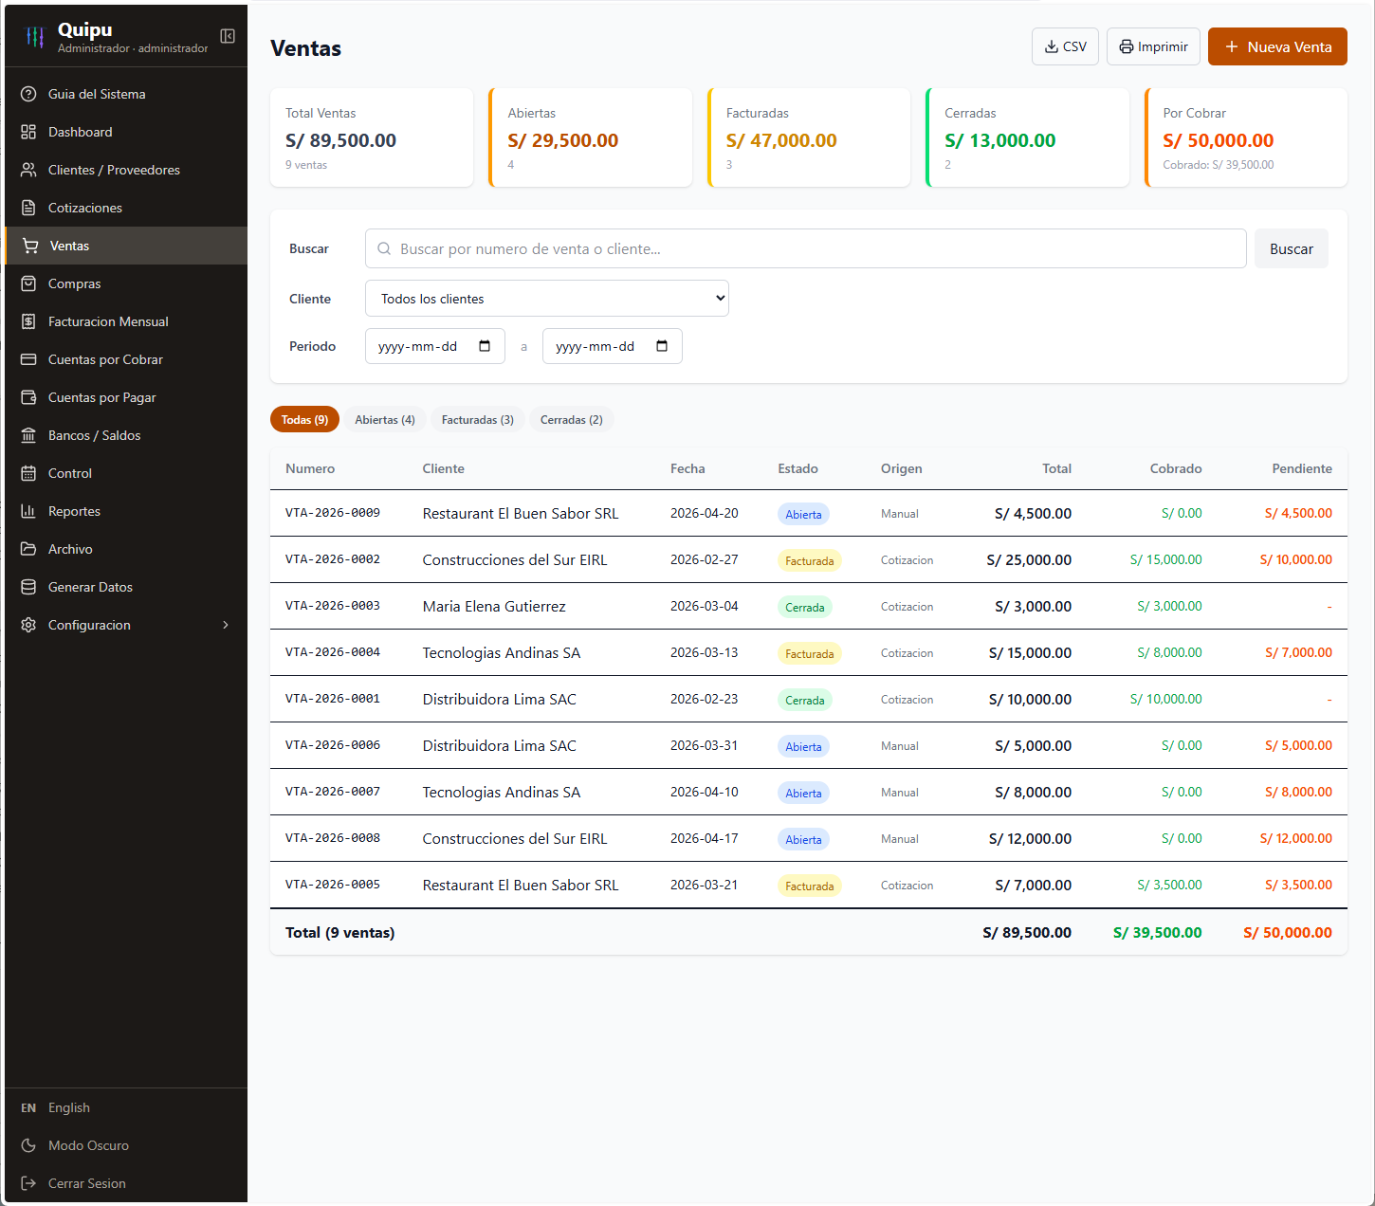Open Reportes section in sidebar
The image size is (1375, 1206).
tap(126, 511)
